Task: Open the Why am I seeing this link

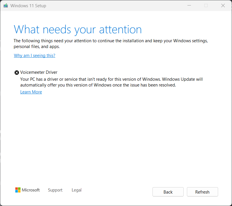Action: (34, 55)
